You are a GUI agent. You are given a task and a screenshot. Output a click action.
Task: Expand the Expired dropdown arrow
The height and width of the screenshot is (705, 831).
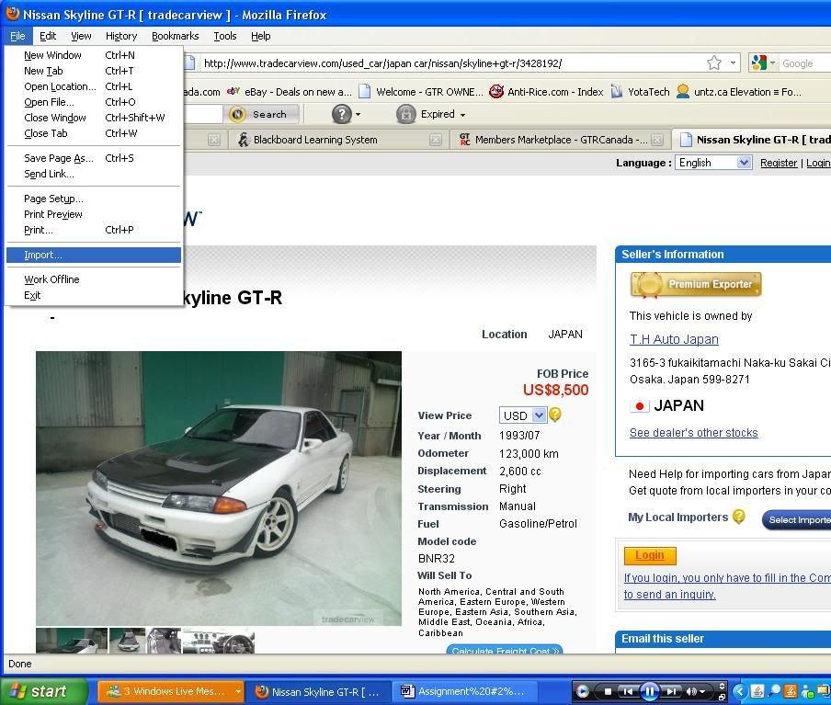[x=462, y=115]
